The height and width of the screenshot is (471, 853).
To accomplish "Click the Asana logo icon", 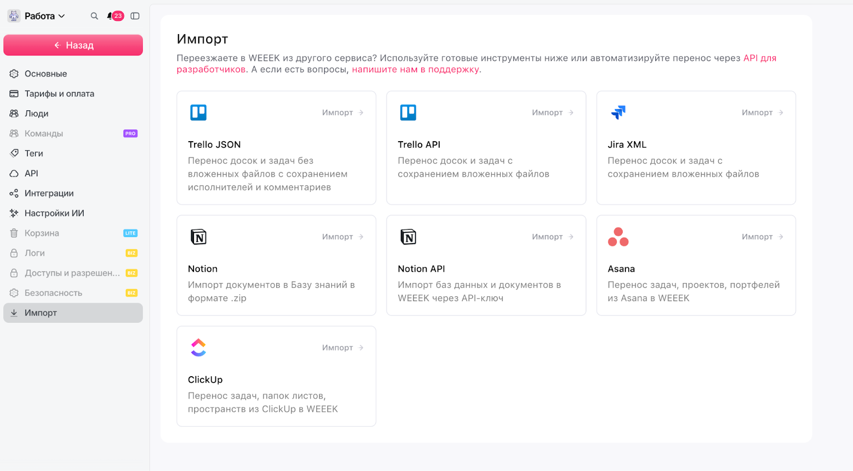I will (x=618, y=237).
